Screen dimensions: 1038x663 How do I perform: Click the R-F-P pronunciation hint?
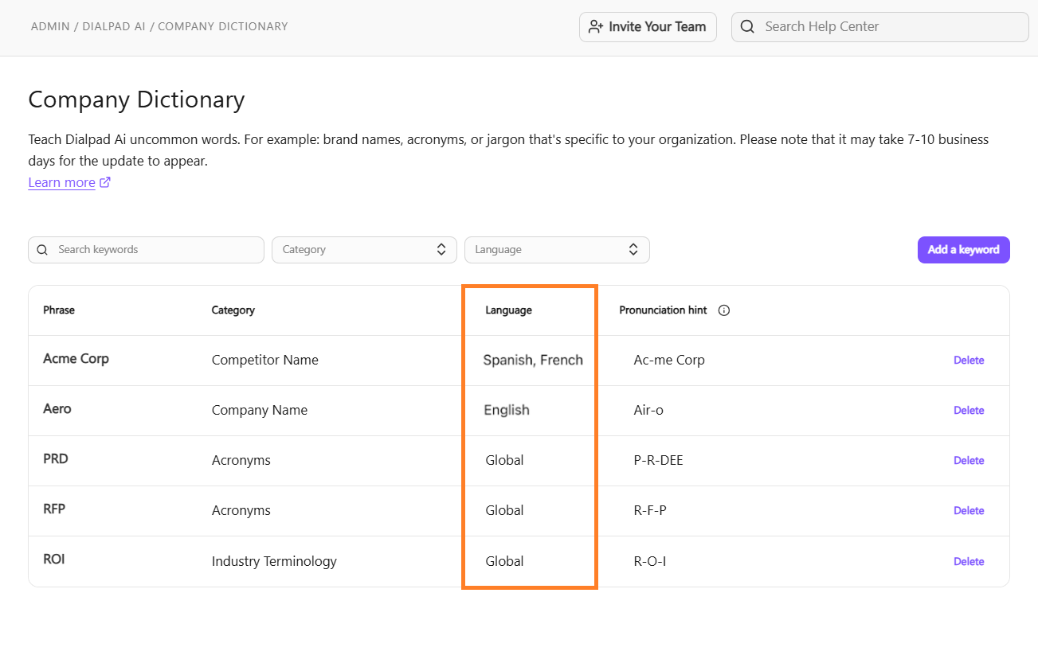click(x=650, y=510)
